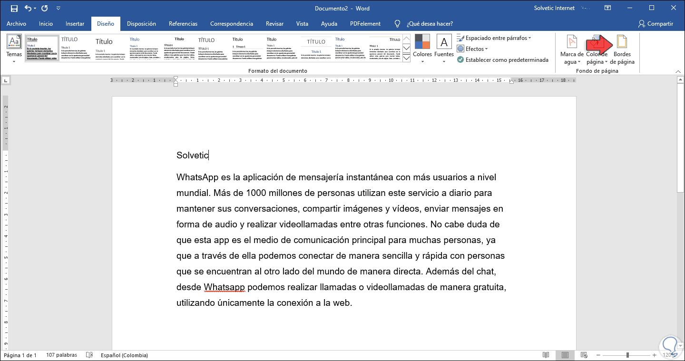Open the Temas themes gallery

[14, 49]
